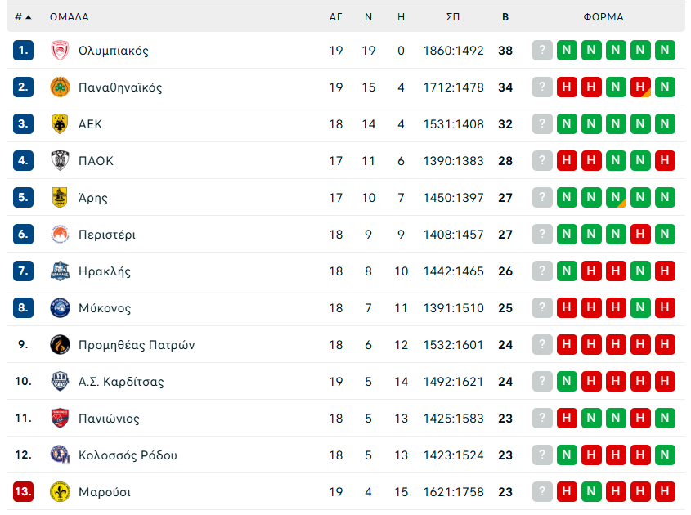This screenshot has height=515, width=691.
Task: Click Ολυμπιακός upcoming match gray ? badge
Action: coord(542,51)
